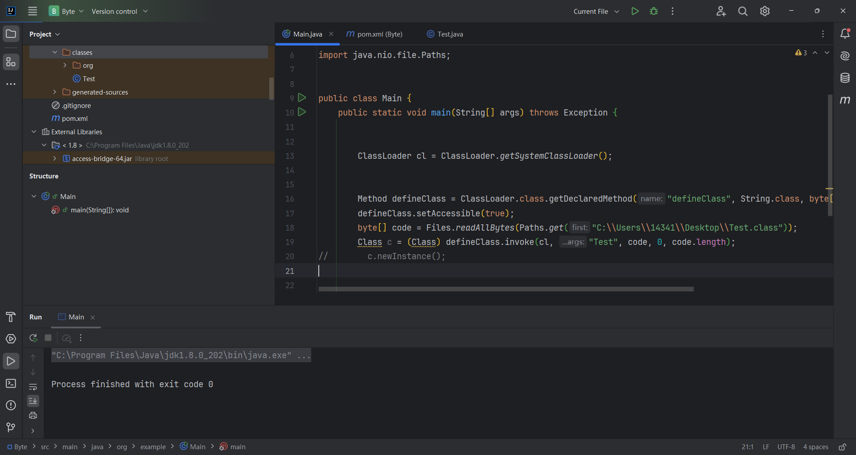Open the Run tool window icon
This screenshot has height=455, width=856.
coord(11,361)
